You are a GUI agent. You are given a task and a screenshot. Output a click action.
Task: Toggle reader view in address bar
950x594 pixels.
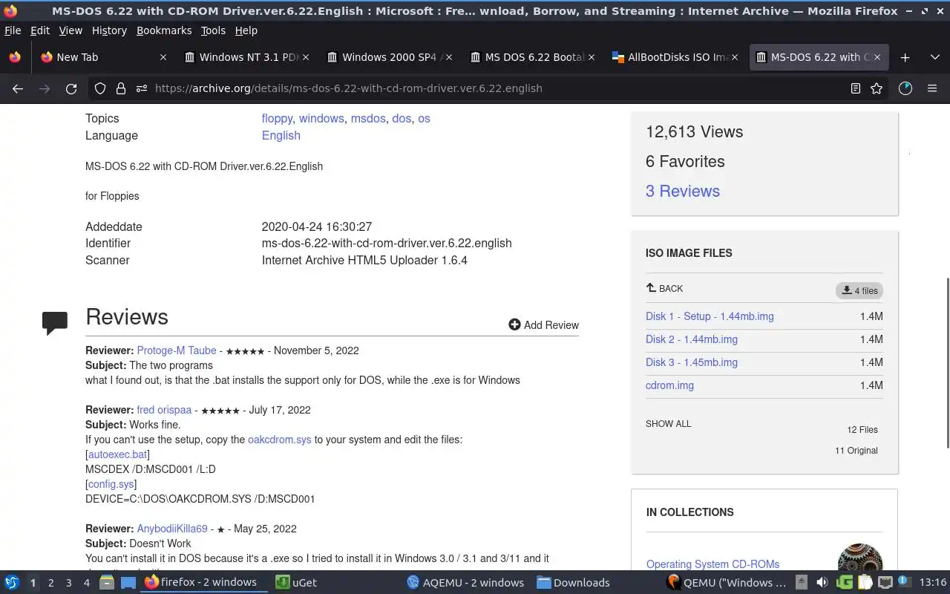(x=856, y=88)
